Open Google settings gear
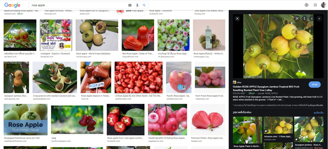The image size is (328, 149). coord(306,5)
